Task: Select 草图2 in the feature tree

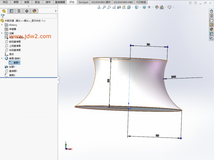Action: pyautogui.click(x=12, y=75)
